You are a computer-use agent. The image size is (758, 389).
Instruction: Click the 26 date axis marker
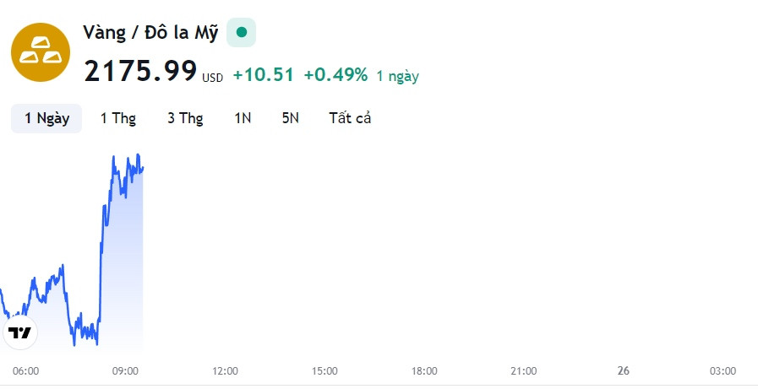tap(623, 371)
